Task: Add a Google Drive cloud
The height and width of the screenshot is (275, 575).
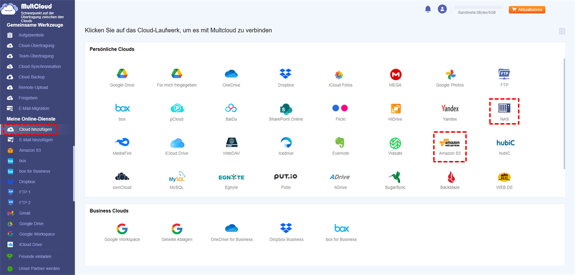Action: click(122, 74)
